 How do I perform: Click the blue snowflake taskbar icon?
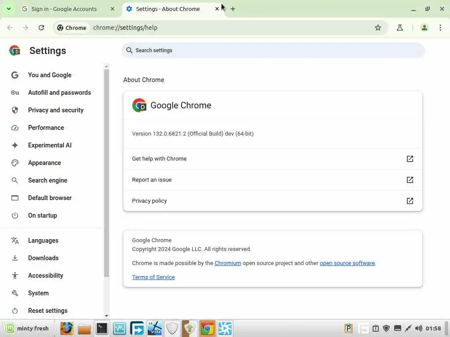tap(225, 328)
